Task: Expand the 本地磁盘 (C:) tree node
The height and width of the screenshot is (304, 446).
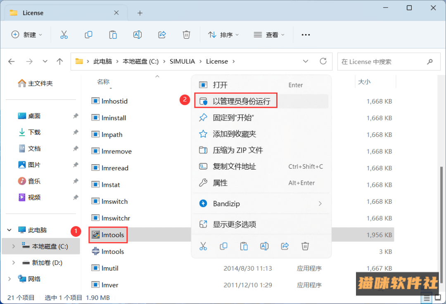Action: coord(13,246)
